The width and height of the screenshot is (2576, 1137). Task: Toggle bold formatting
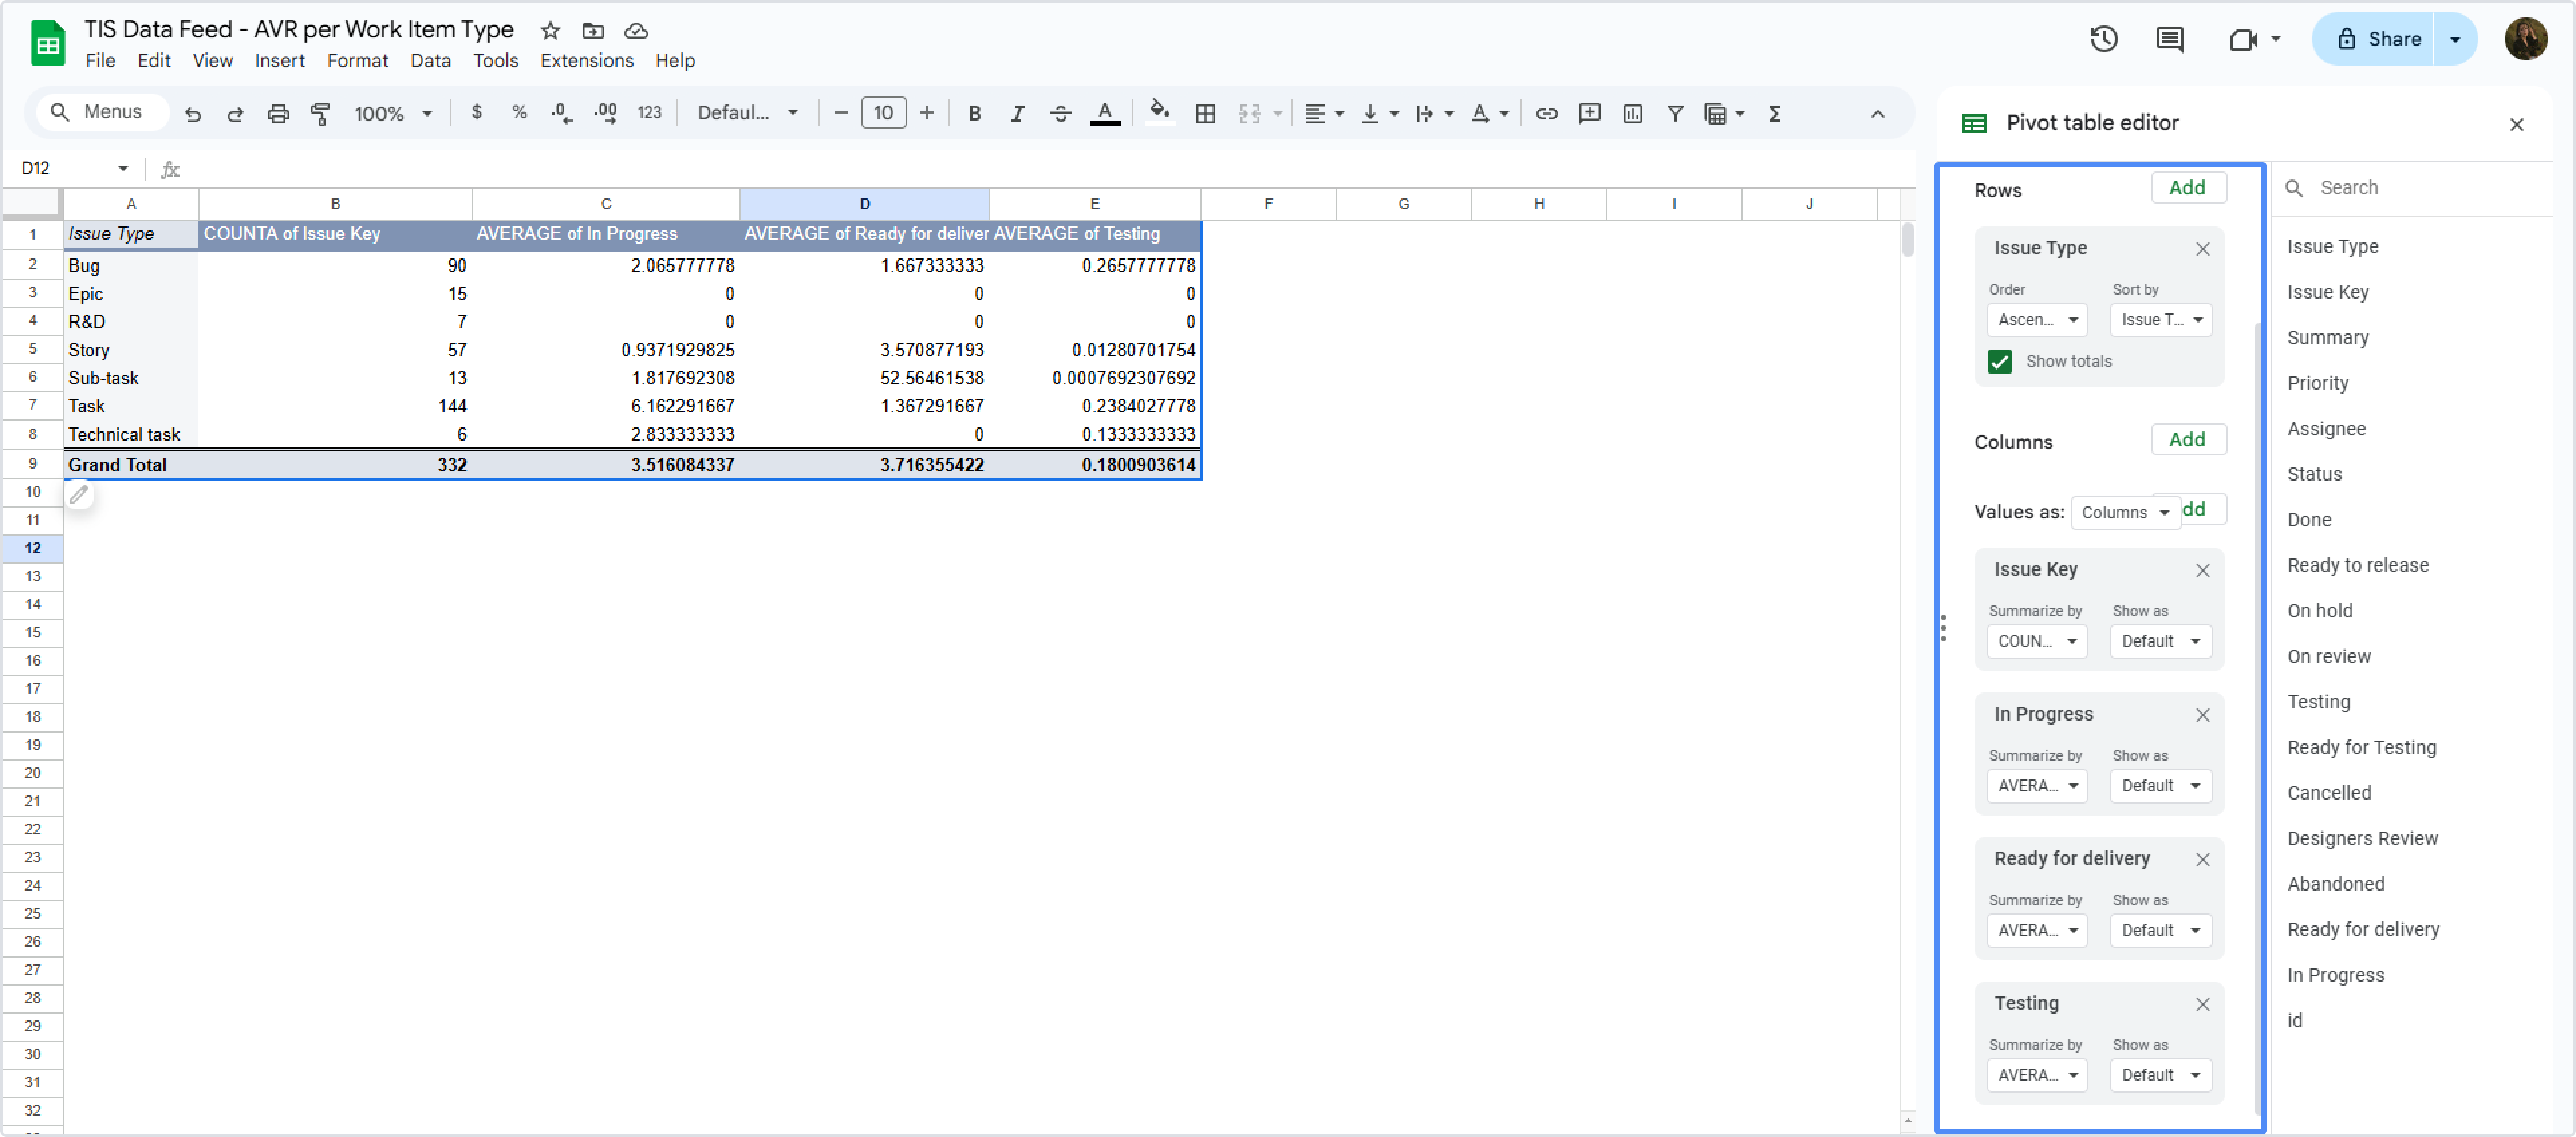(x=974, y=114)
